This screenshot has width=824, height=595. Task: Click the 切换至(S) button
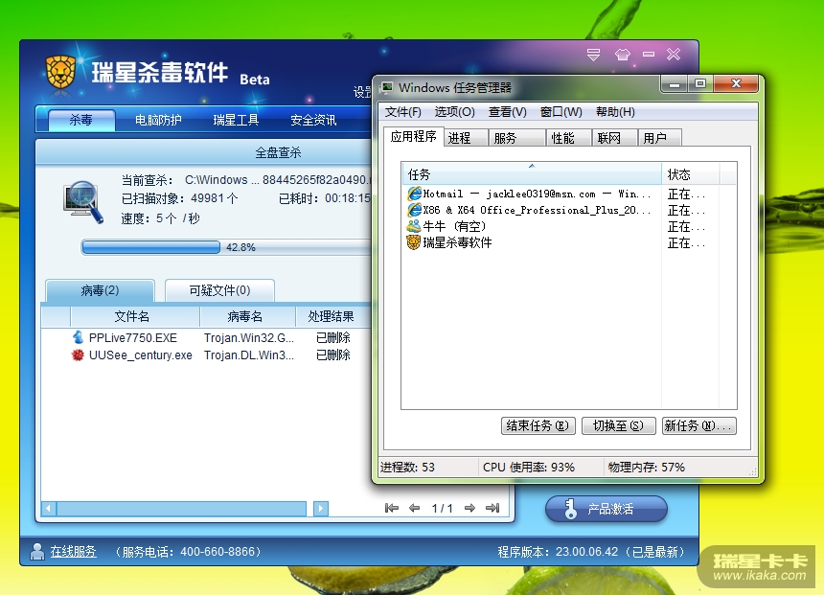[x=619, y=425]
